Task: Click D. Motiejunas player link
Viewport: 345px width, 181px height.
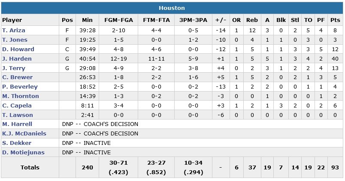Action: (23, 153)
